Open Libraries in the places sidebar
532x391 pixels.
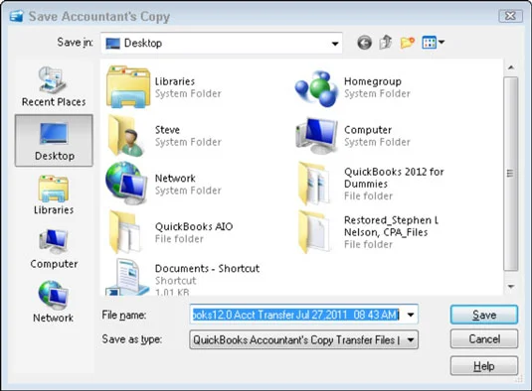(x=54, y=195)
